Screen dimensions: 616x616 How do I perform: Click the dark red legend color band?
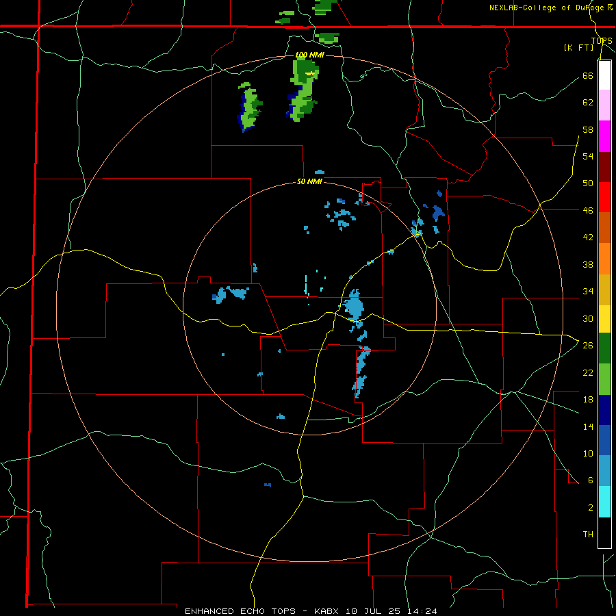coord(604,166)
